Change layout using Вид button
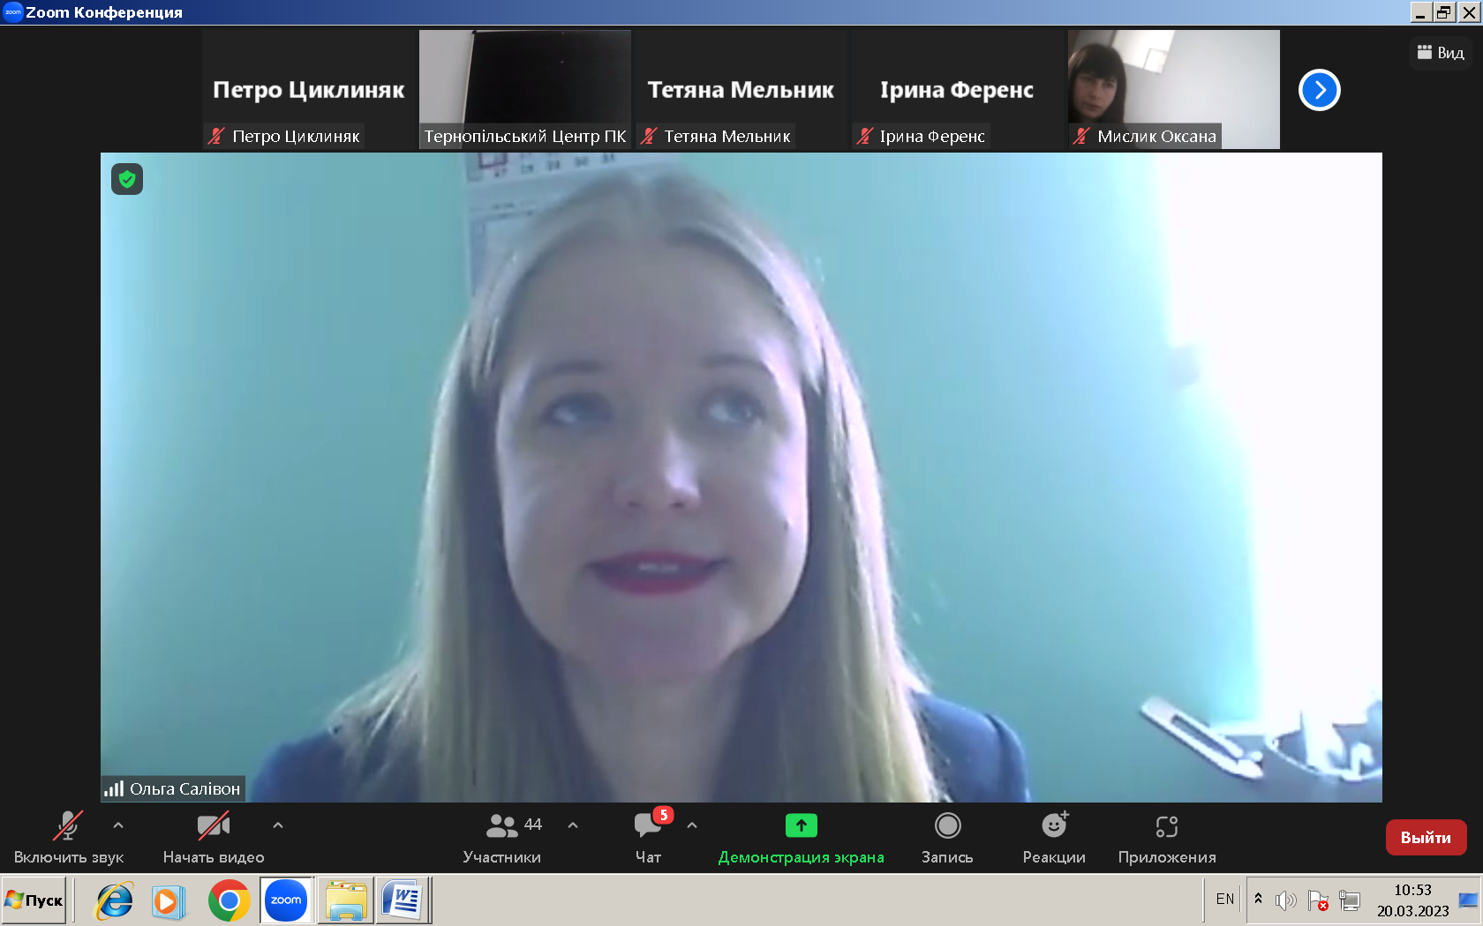 1441,53
